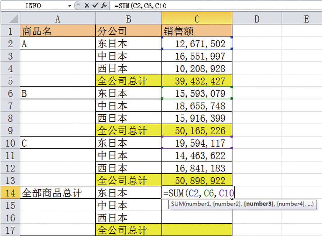Click the formula bar text =SUM(C2,C6,C10
The image size is (322, 236).
point(142,6)
